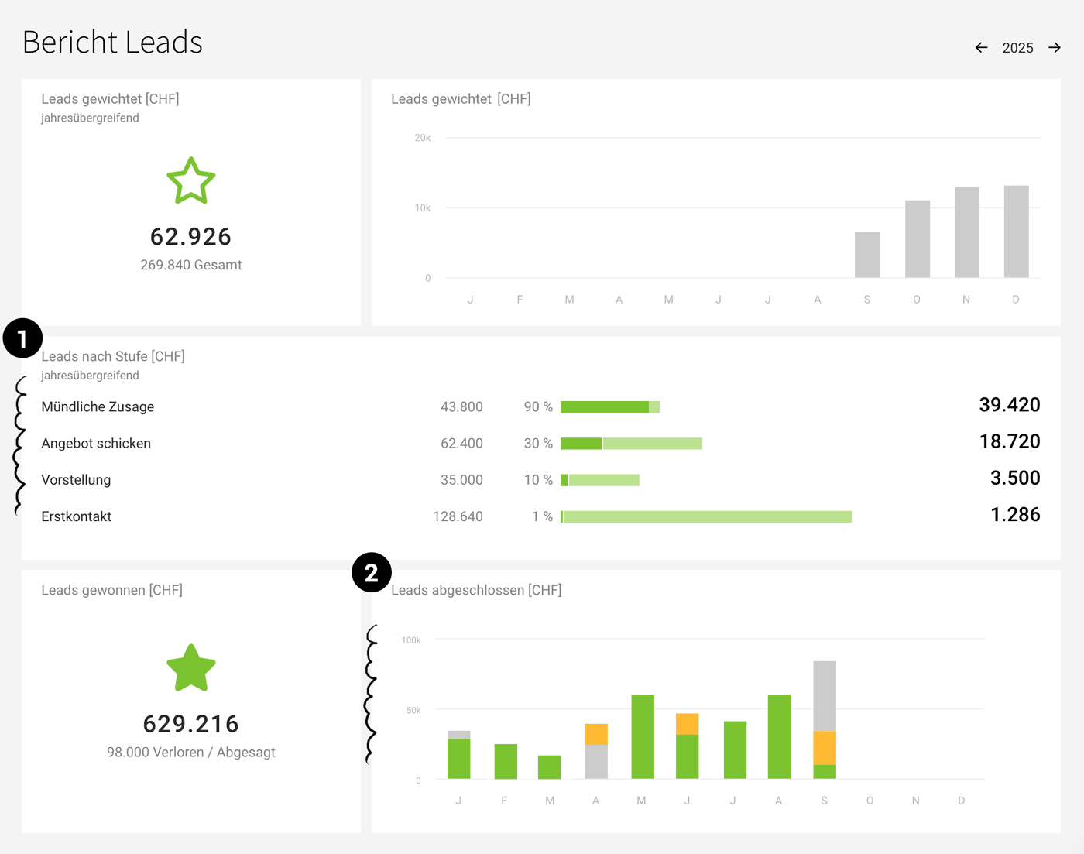Click the Erstkontakt progress bar
This screenshot has width=1084, height=854.
[x=705, y=516]
